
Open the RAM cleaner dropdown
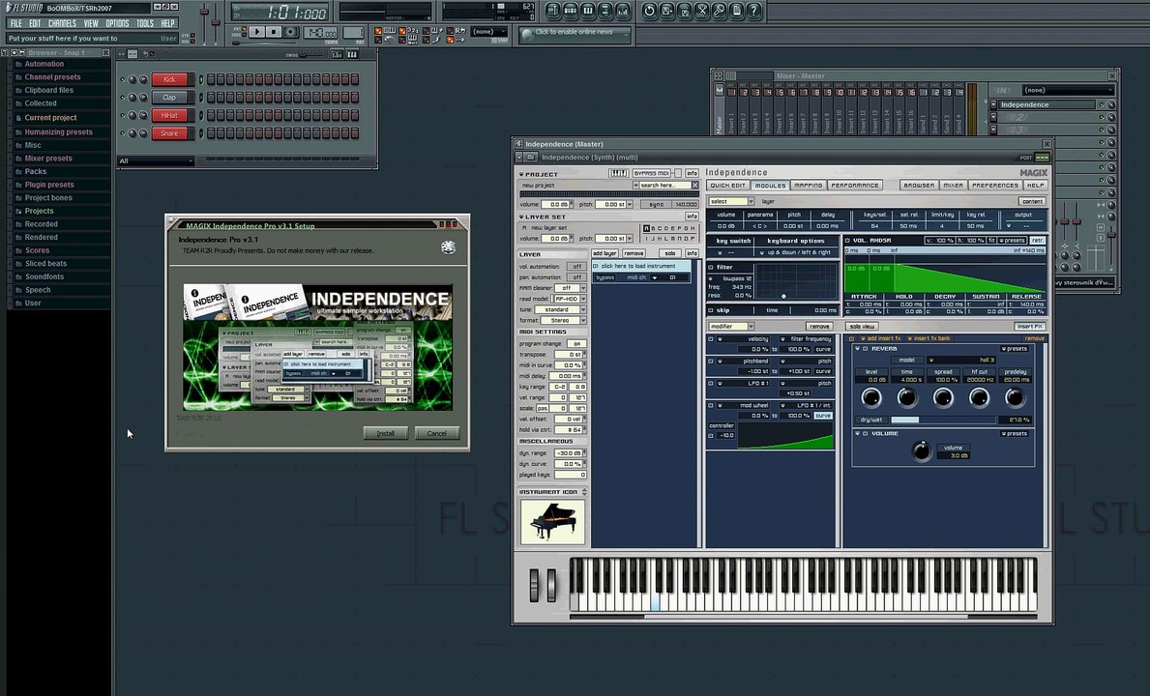point(570,288)
